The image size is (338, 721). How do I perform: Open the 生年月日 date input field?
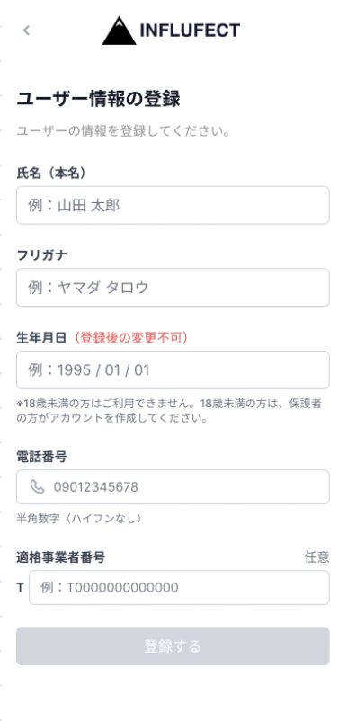point(173,369)
